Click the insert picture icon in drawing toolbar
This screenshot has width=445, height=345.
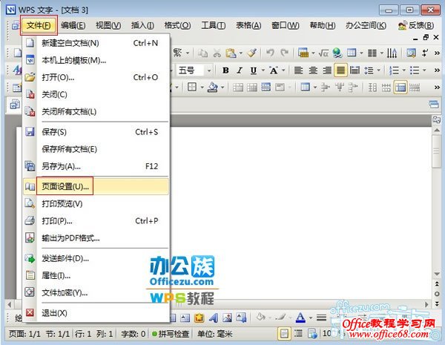coord(227,318)
